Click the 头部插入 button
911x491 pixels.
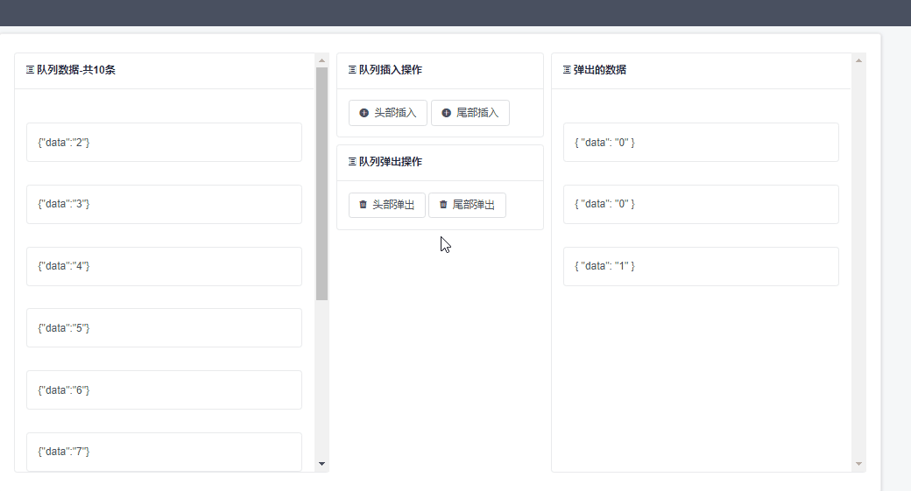[x=387, y=113]
